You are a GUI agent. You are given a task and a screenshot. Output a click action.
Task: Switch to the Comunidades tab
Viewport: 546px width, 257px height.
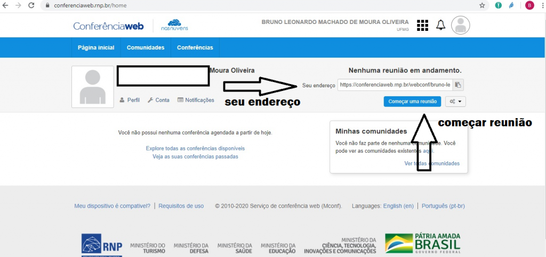146,47
